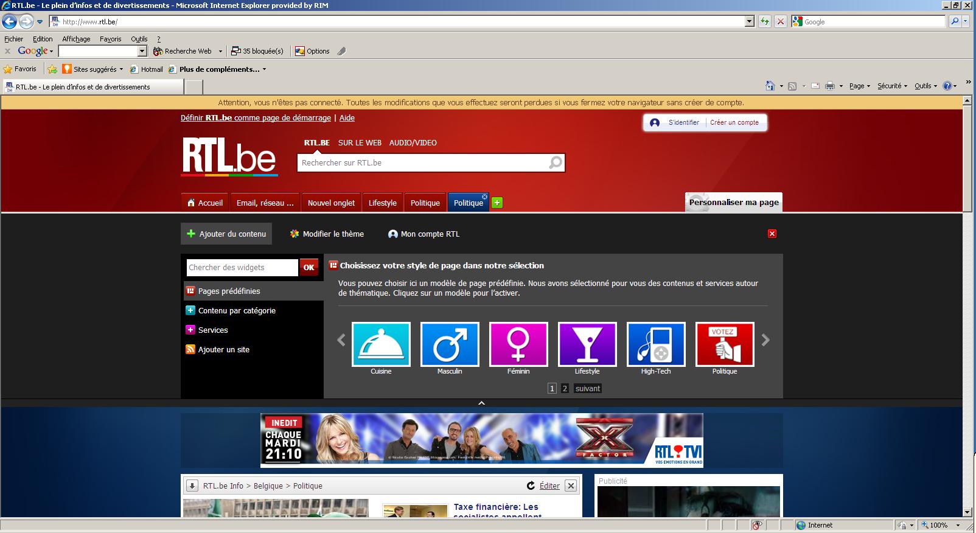Click the add to favorites bar icon

click(52, 69)
